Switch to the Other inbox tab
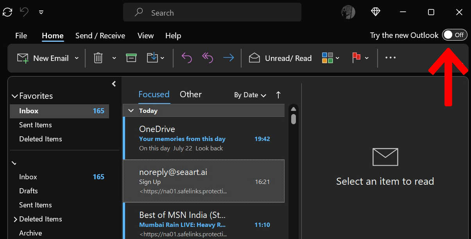 (x=191, y=95)
